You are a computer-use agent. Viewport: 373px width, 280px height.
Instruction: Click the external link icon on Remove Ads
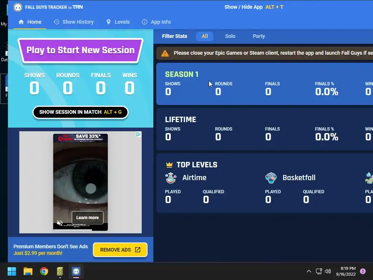pyautogui.click(x=138, y=249)
